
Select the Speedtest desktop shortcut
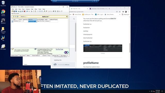point(3,21)
